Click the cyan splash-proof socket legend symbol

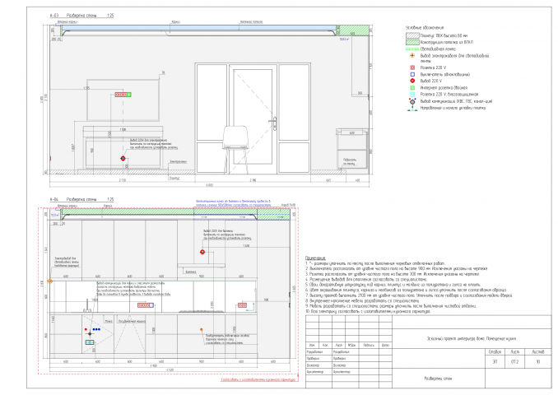point(412,95)
